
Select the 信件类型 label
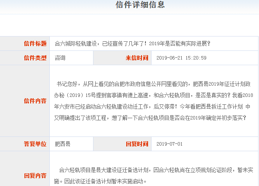[x=35, y=58]
